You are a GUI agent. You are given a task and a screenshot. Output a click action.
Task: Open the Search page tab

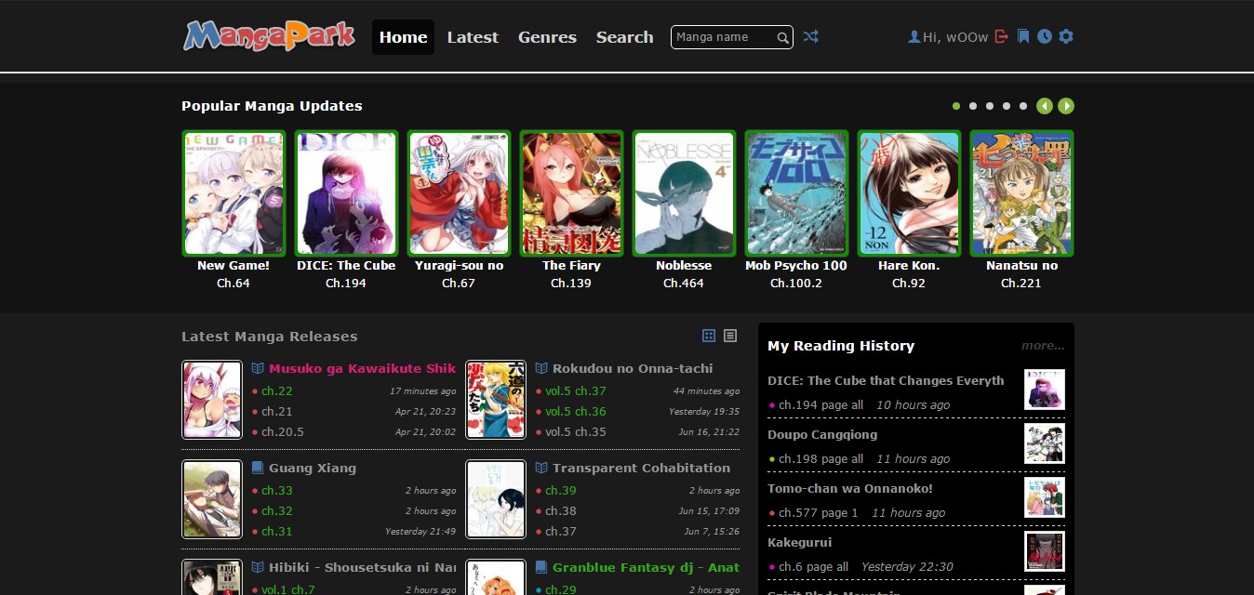coord(624,37)
